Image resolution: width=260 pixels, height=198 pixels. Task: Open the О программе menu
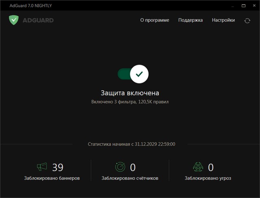coord(155,20)
